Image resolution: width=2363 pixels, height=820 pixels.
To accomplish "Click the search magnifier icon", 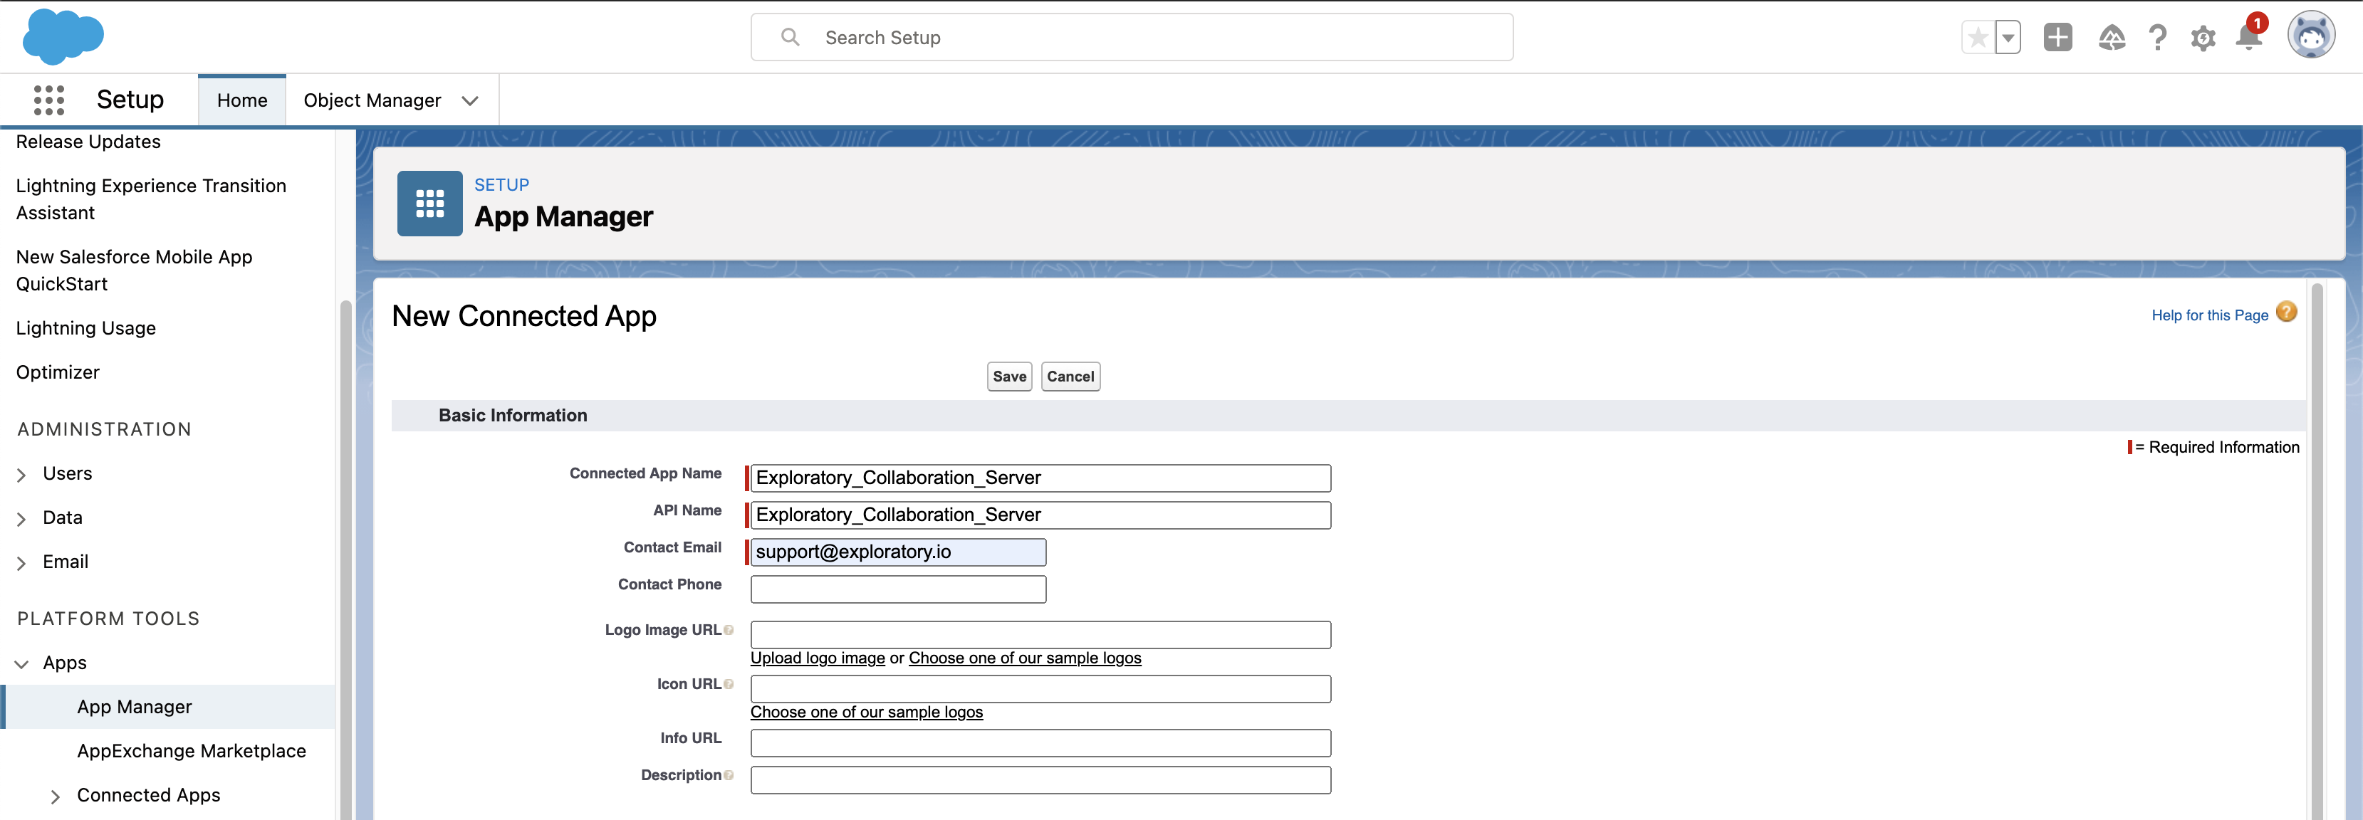I will 790,38.
